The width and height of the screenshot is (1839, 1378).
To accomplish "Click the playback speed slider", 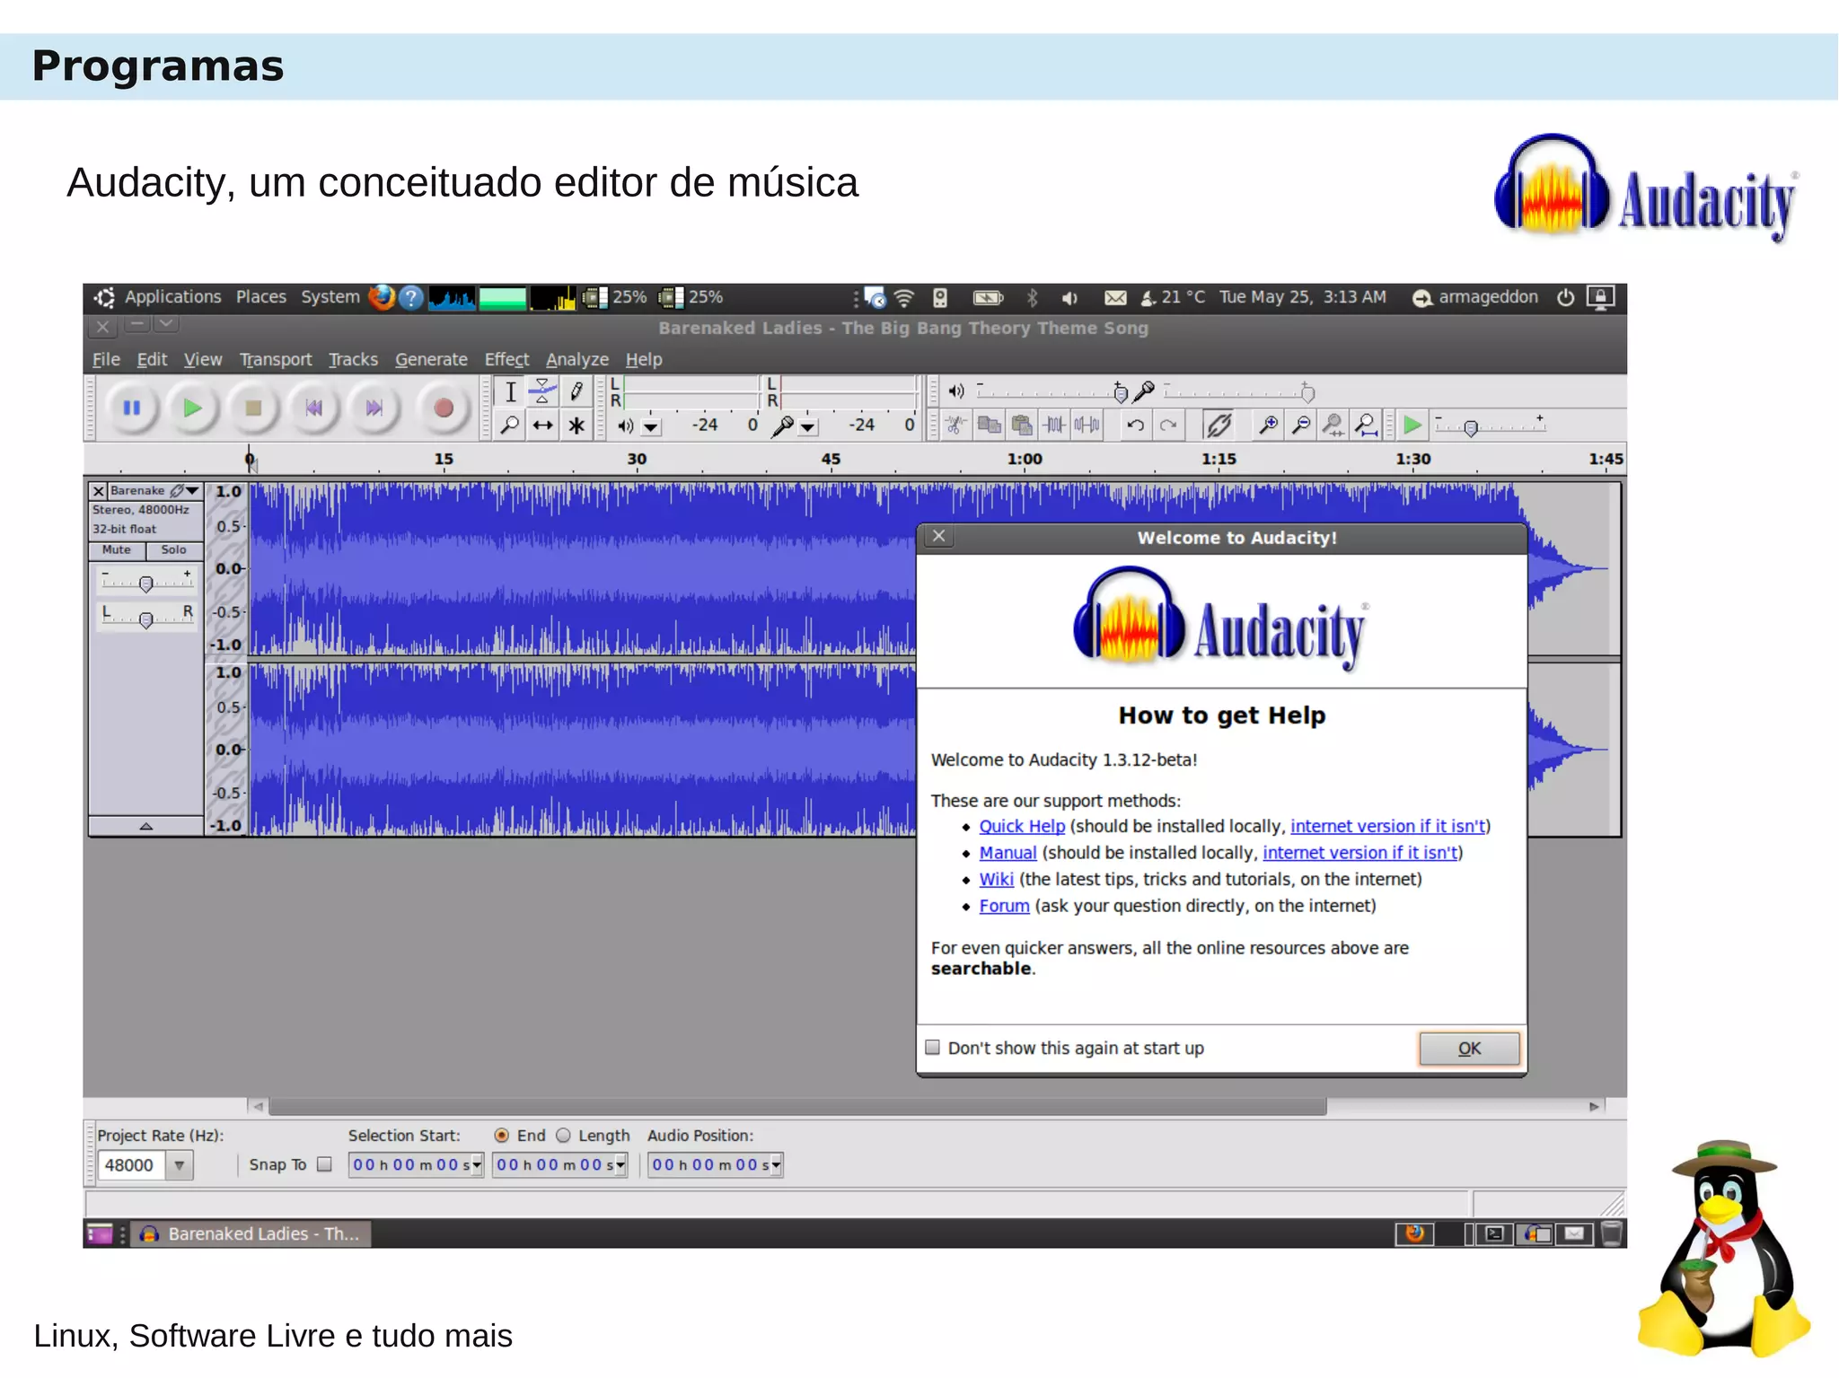I will (1491, 426).
